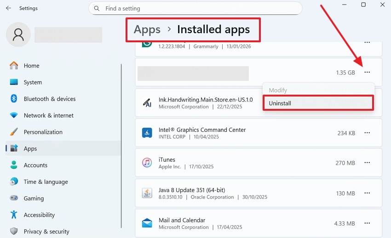Open Bluetooth & devices settings
The image size is (391, 238).
(63, 99)
